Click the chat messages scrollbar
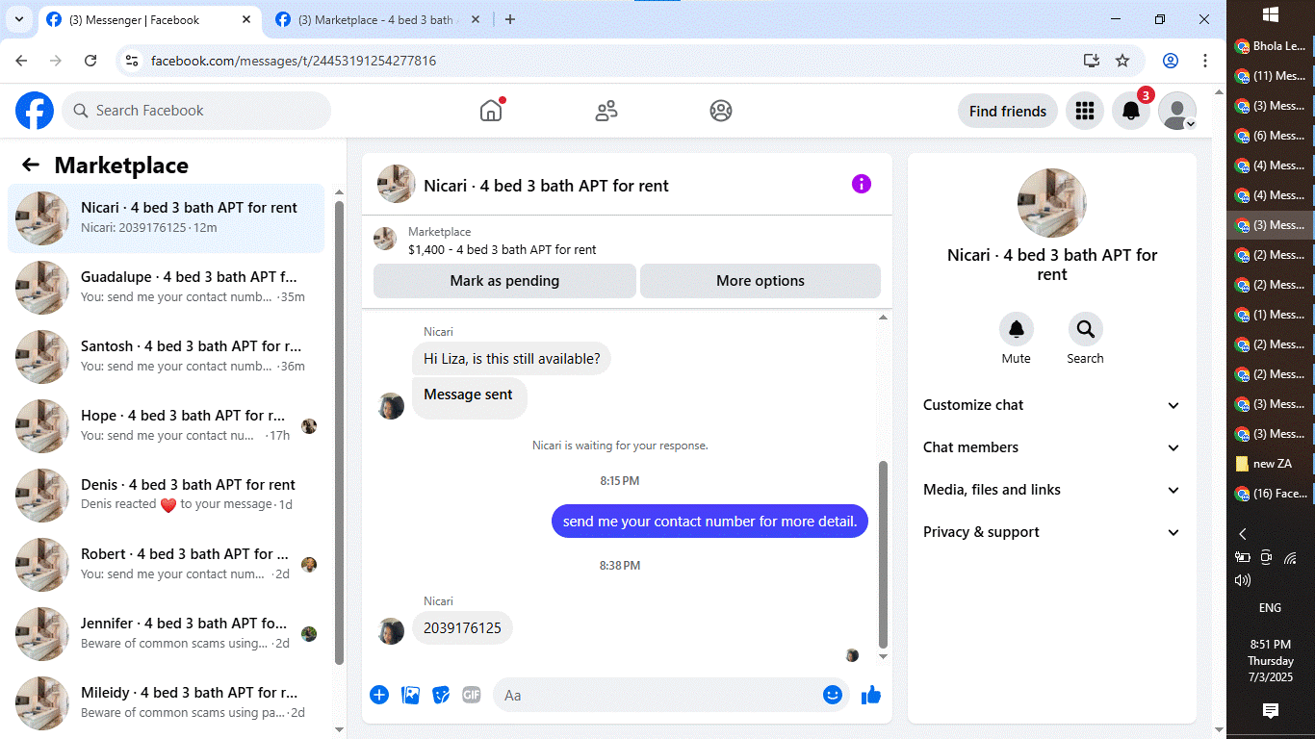The image size is (1315, 739). click(884, 553)
